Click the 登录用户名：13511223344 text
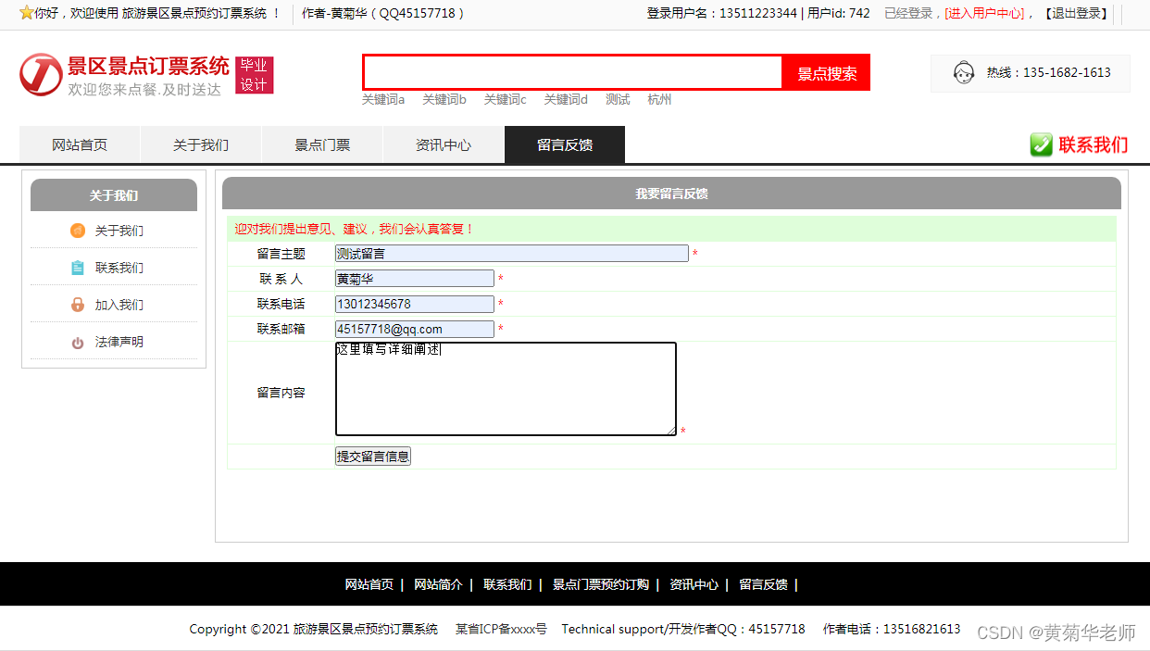The image size is (1150, 651). (721, 13)
